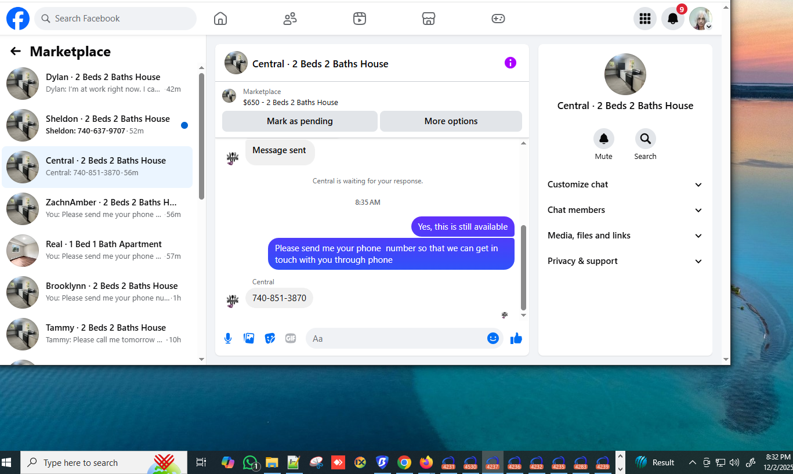The width and height of the screenshot is (793, 474).
Task: Open the Video reels icon
Action: click(x=360, y=19)
